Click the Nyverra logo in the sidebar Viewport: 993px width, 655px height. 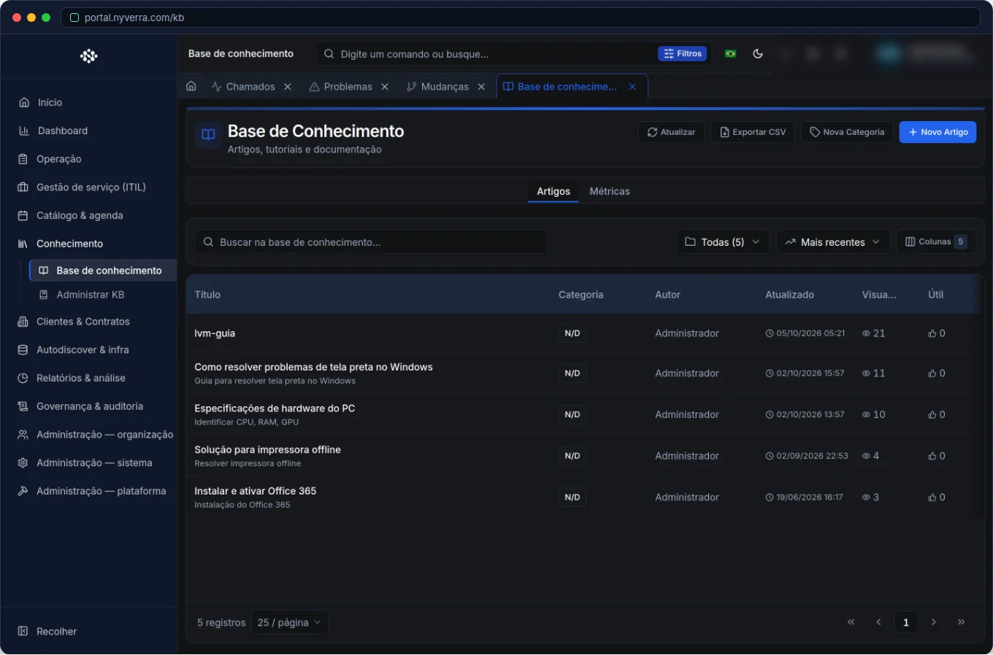[88, 56]
